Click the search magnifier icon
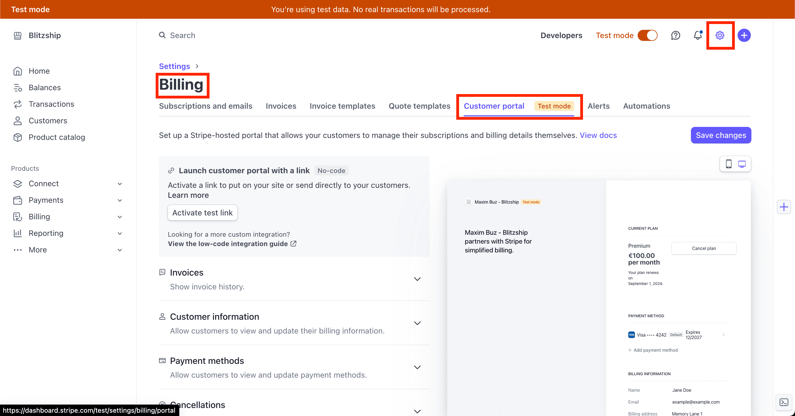This screenshot has width=795, height=416. pyautogui.click(x=162, y=35)
